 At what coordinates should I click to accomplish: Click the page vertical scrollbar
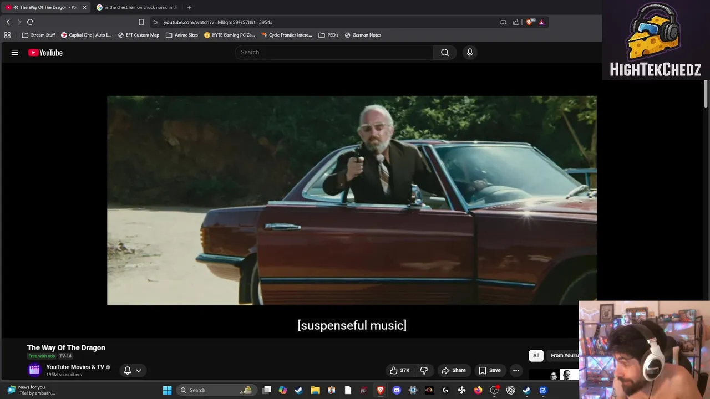706,94
